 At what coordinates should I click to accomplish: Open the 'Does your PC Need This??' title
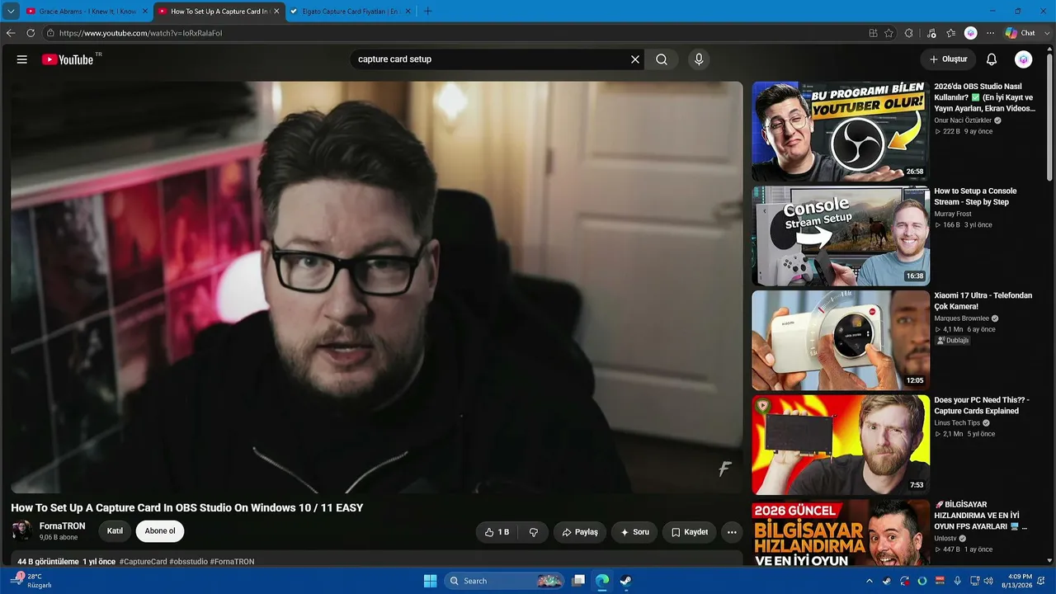point(982,406)
